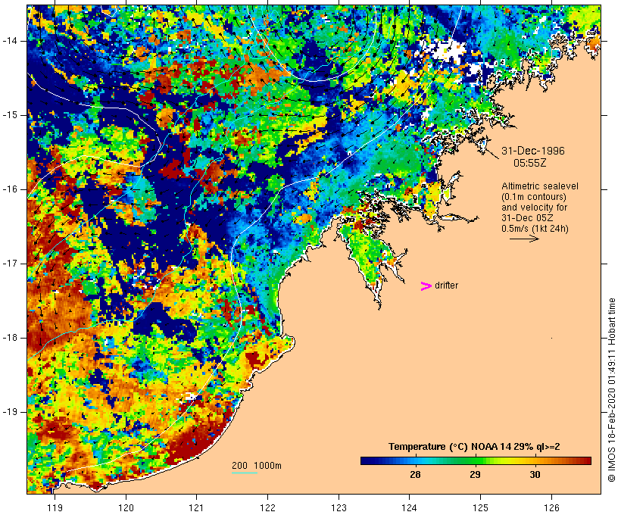The image size is (621, 515).
Task: Click the longitude label 122
Action: coord(268,507)
